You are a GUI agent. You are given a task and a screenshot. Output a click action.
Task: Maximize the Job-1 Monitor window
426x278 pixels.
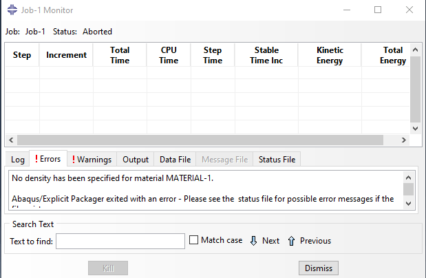[378, 10]
